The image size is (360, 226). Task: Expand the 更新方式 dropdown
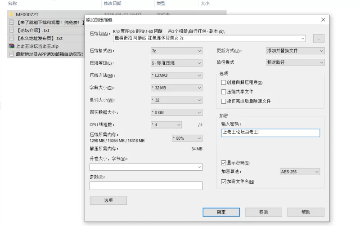point(295,51)
